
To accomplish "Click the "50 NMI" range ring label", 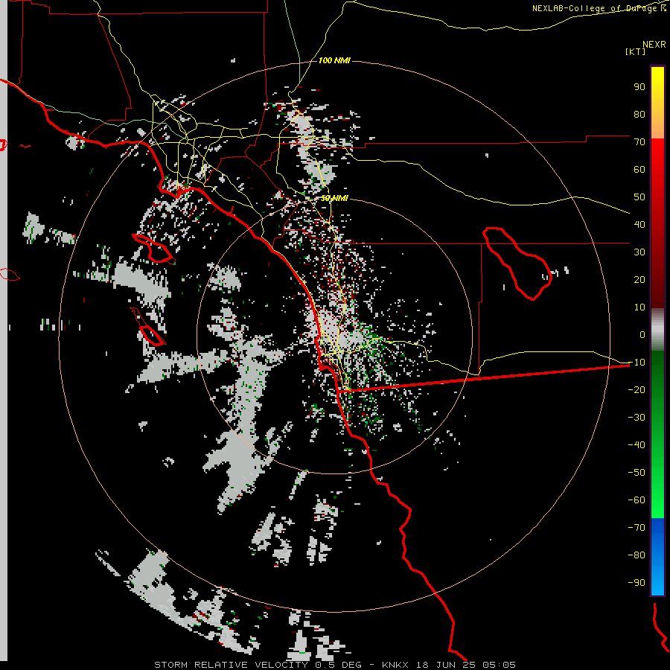I will [334, 198].
